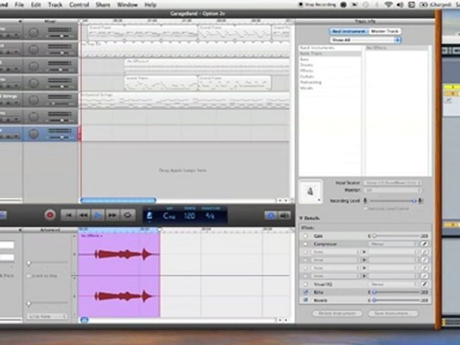Select Basic Track in the category list
Screen dimensions: 460x345
[330, 53]
